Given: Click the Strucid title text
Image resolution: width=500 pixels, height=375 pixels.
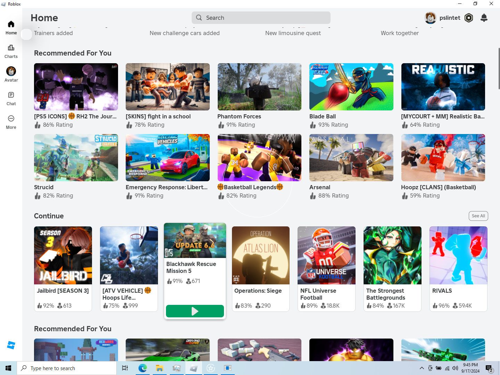Looking at the screenshot, I should tap(44, 187).
